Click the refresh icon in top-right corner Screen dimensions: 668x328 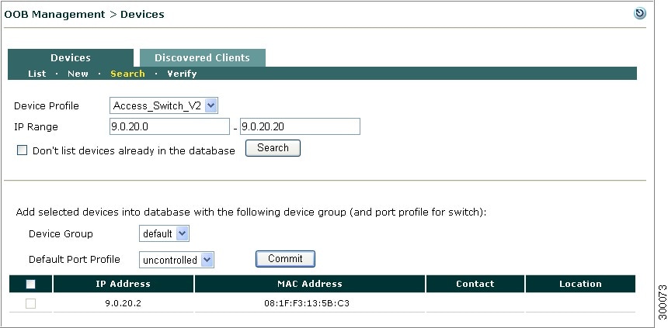(639, 13)
